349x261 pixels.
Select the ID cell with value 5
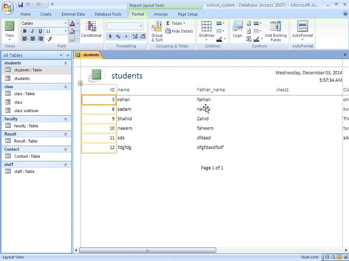(99, 100)
